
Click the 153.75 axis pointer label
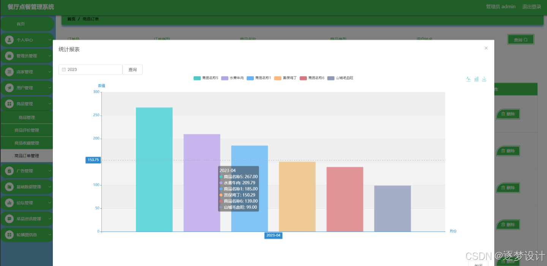pyautogui.click(x=93, y=160)
